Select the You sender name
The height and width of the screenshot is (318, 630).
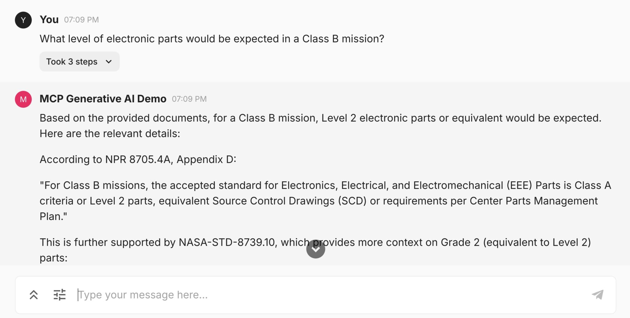(x=50, y=19)
